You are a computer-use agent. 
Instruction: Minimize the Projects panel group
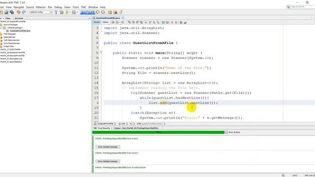pos(90,18)
